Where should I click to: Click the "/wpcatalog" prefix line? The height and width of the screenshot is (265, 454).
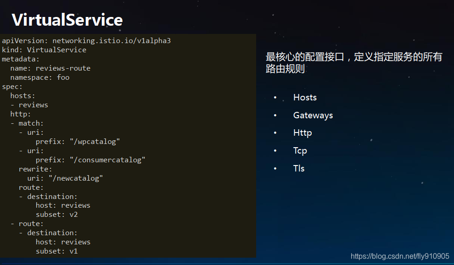pos(78,141)
